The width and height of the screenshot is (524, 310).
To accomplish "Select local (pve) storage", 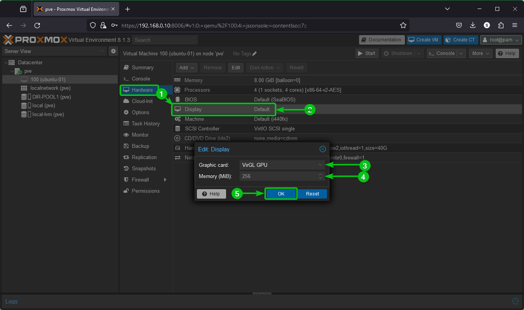I will pos(44,106).
